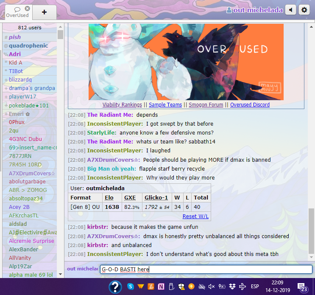Select user quadrophenic in the user list
The width and height of the screenshot is (315, 295).
(30, 46)
